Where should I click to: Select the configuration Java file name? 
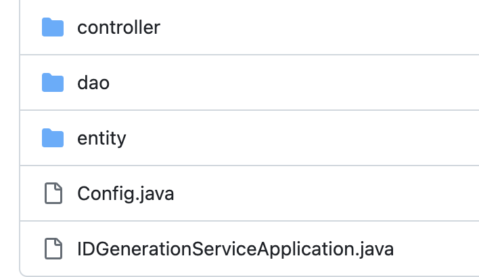tap(125, 194)
